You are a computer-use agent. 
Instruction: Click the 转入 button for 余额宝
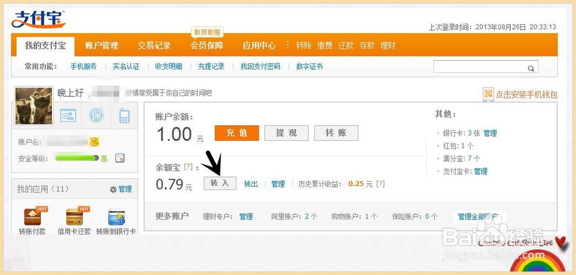point(219,183)
